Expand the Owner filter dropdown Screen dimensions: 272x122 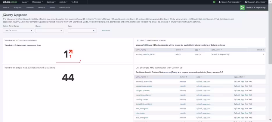point(49,30)
